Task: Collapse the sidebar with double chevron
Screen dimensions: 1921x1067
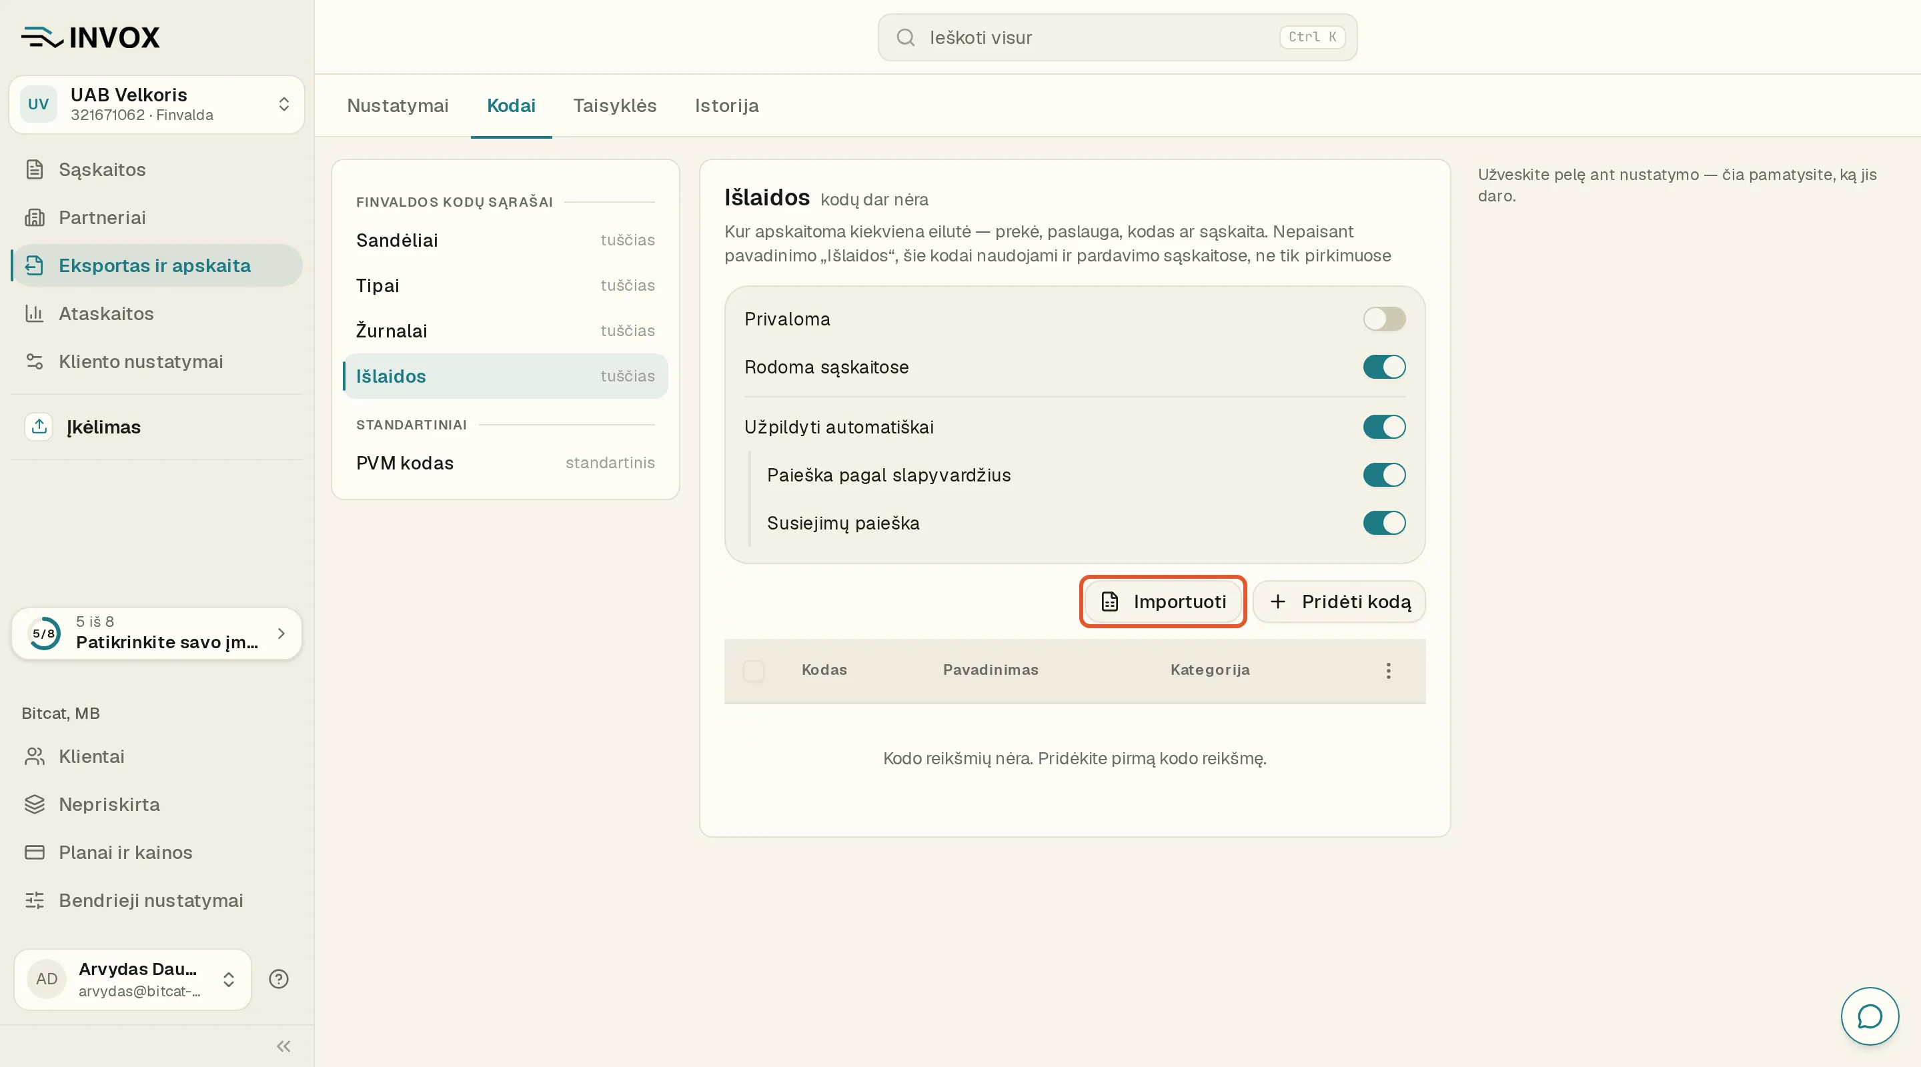Action: tap(283, 1047)
